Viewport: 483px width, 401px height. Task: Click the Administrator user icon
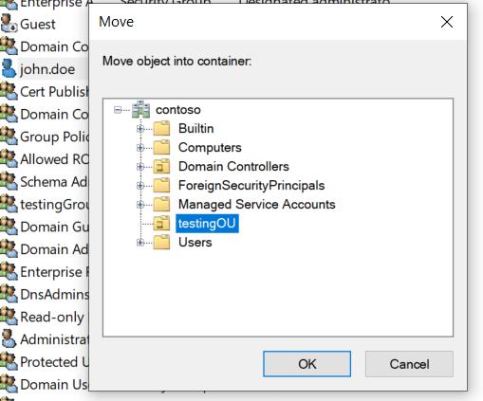(x=9, y=339)
